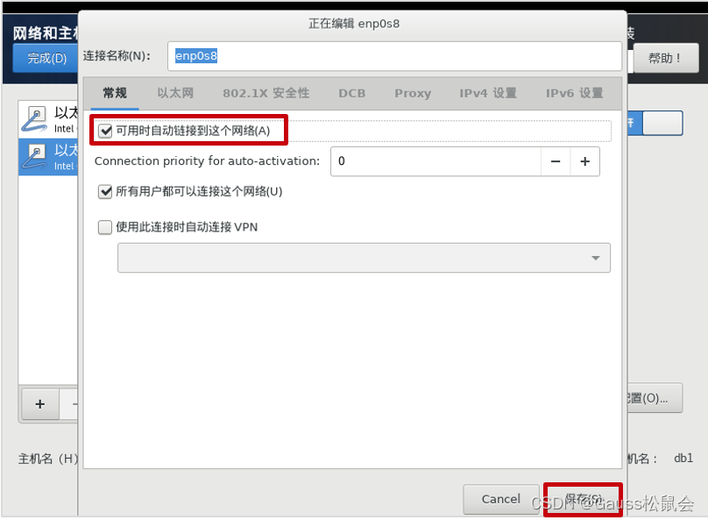
Task: Click the 帮助 button
Action: (666, 57)
